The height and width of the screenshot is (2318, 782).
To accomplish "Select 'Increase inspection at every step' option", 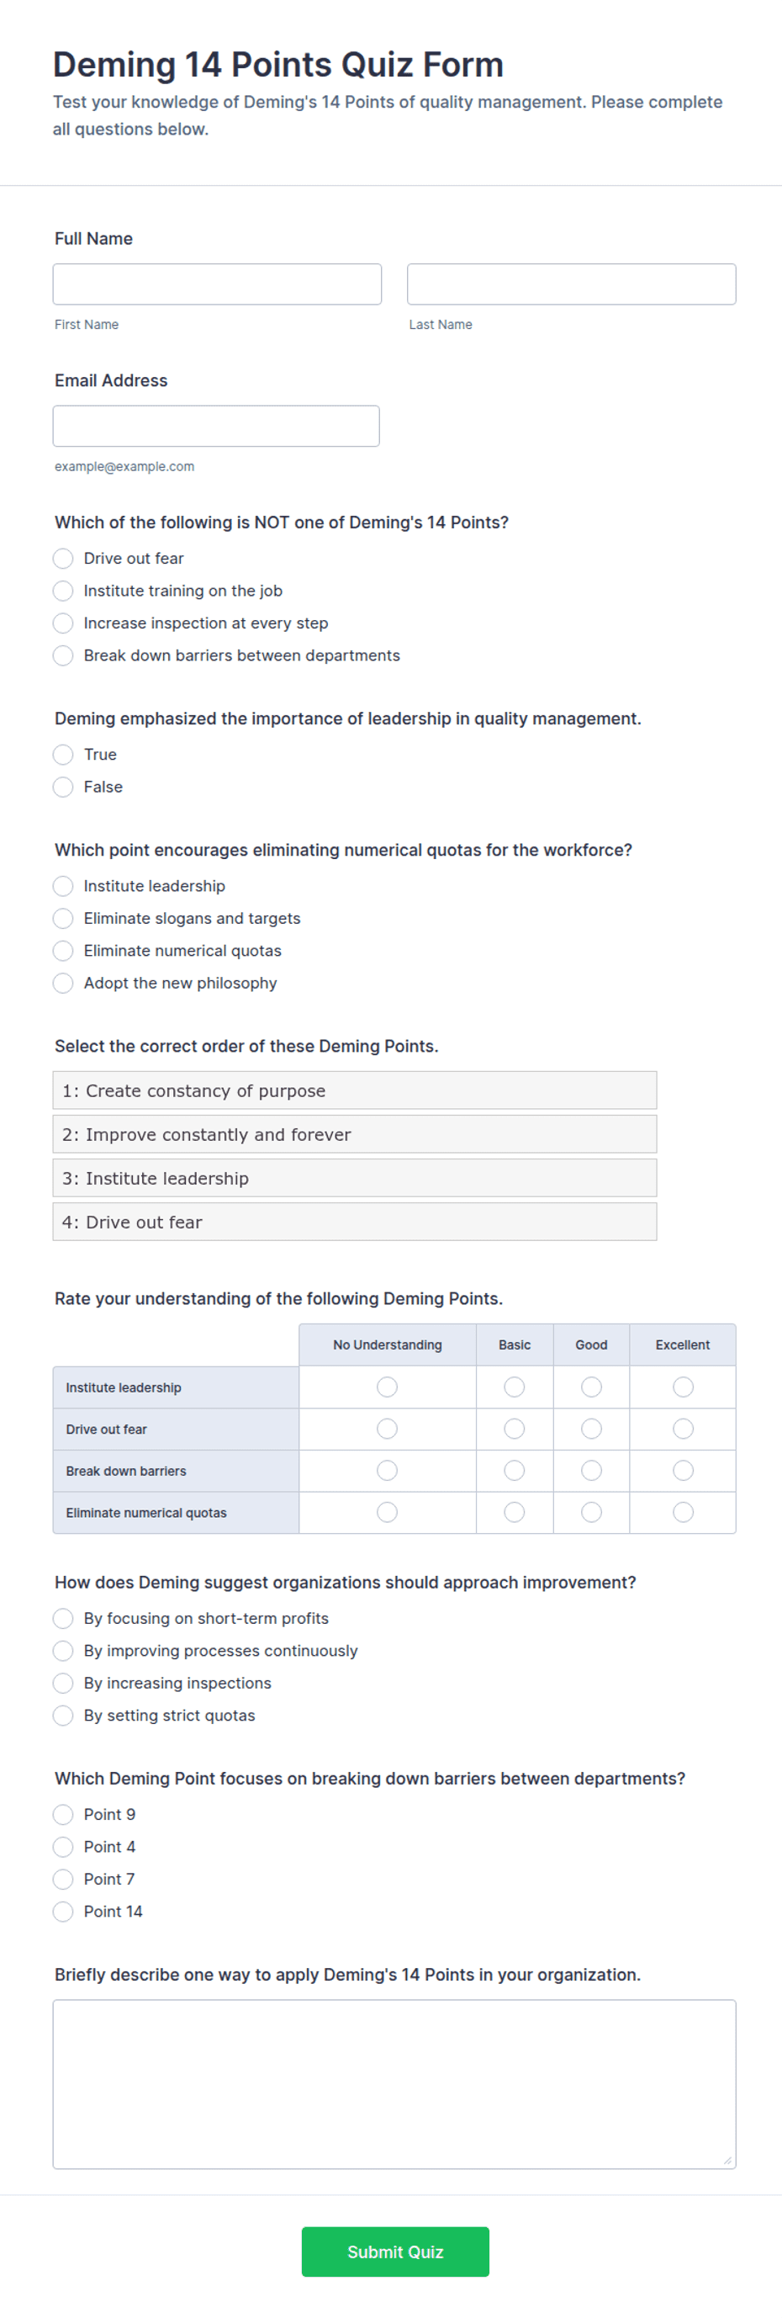I will [x=63, y=623].
